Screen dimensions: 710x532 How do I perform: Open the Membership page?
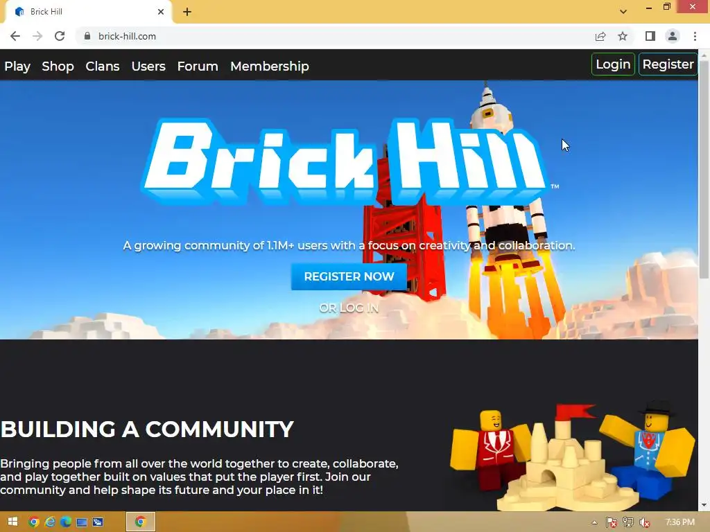[x=270, y=66]
